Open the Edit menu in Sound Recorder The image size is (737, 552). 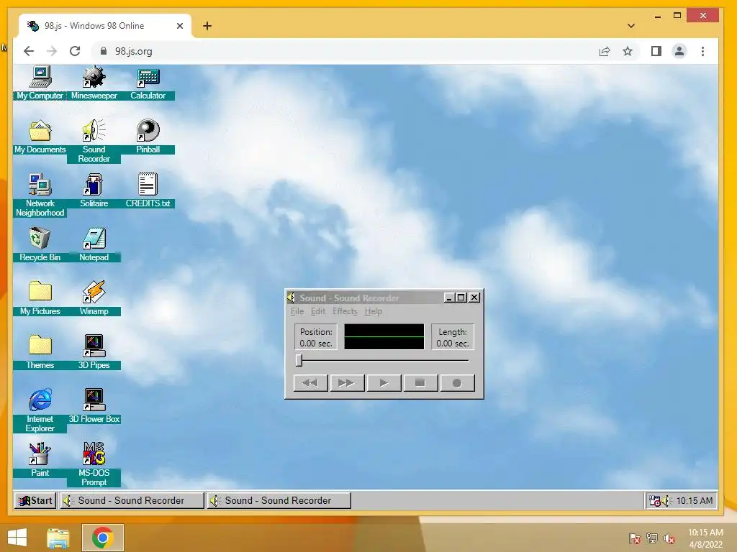(318, 311)
